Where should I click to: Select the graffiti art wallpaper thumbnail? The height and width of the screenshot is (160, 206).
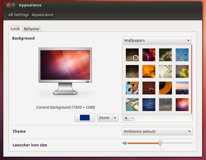(132, 88)
